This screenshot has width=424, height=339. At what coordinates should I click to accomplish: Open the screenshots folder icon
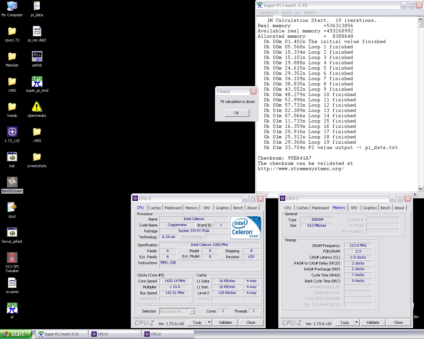37,157
